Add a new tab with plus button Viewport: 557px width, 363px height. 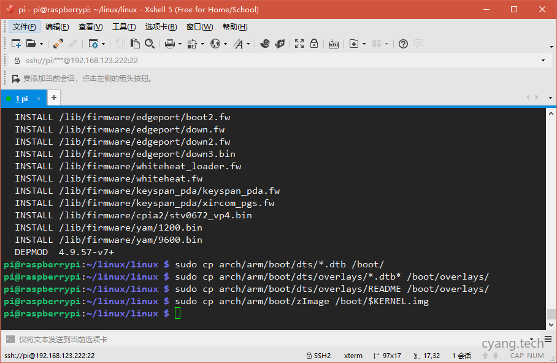(54, 97)
